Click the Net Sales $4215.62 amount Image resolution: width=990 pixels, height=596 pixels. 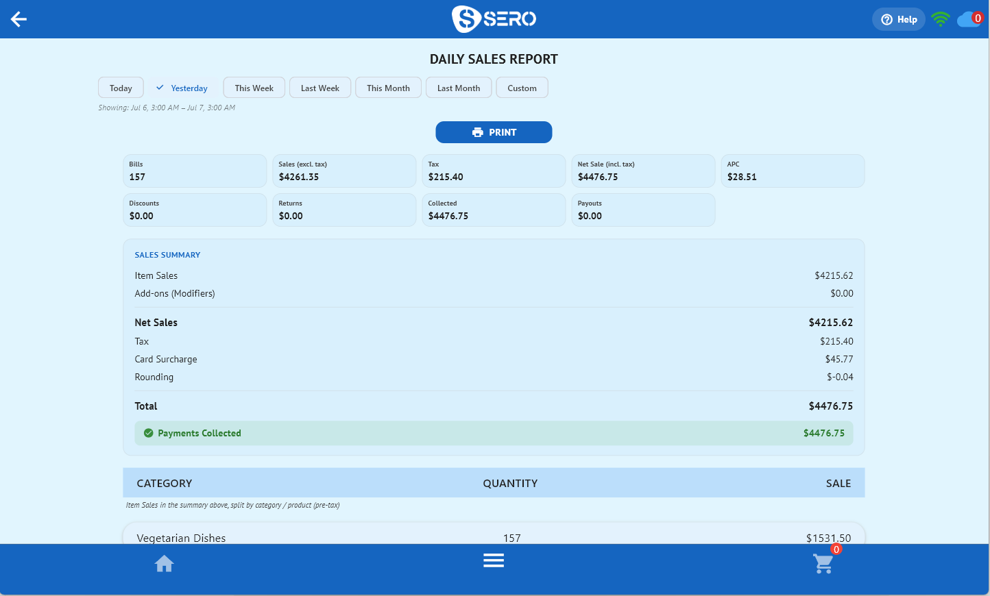click(x=831, y=323)
